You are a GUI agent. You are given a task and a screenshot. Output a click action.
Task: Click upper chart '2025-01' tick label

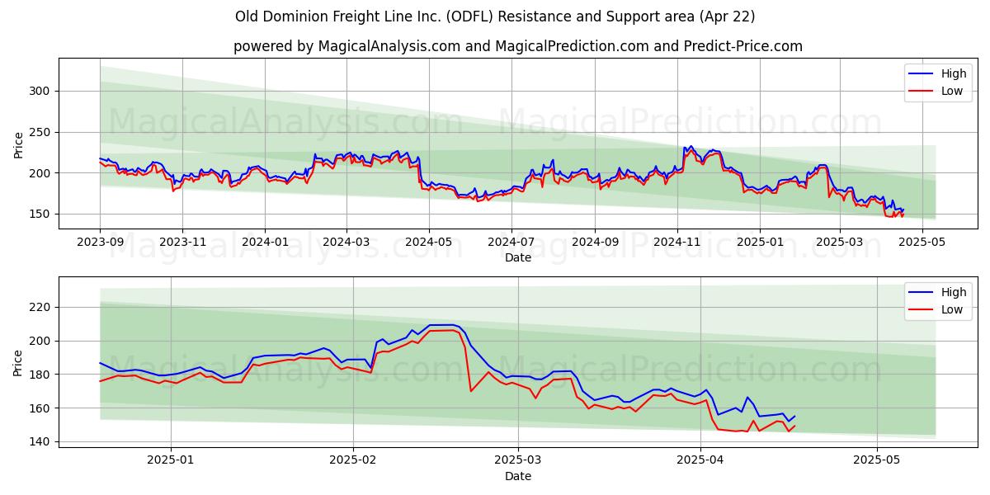(x=760, y=243)
